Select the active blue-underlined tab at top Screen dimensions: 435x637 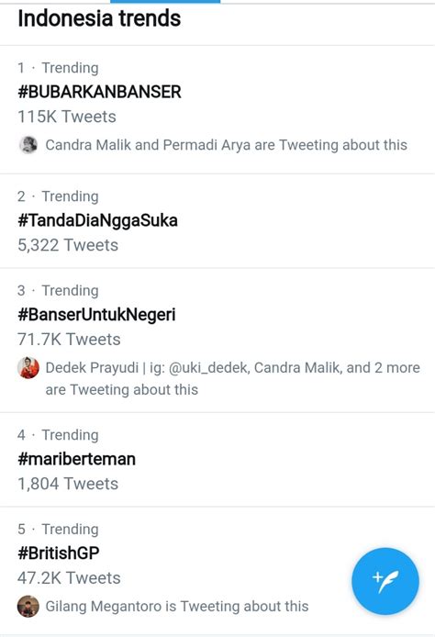[x=165, y=2]
